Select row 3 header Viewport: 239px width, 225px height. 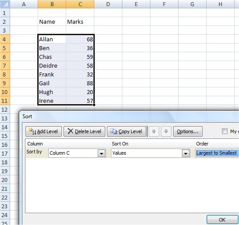pos(5,30)
